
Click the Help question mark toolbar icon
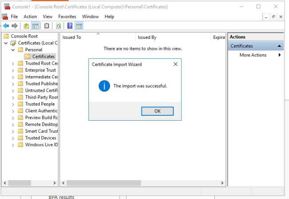pos(70,26)
